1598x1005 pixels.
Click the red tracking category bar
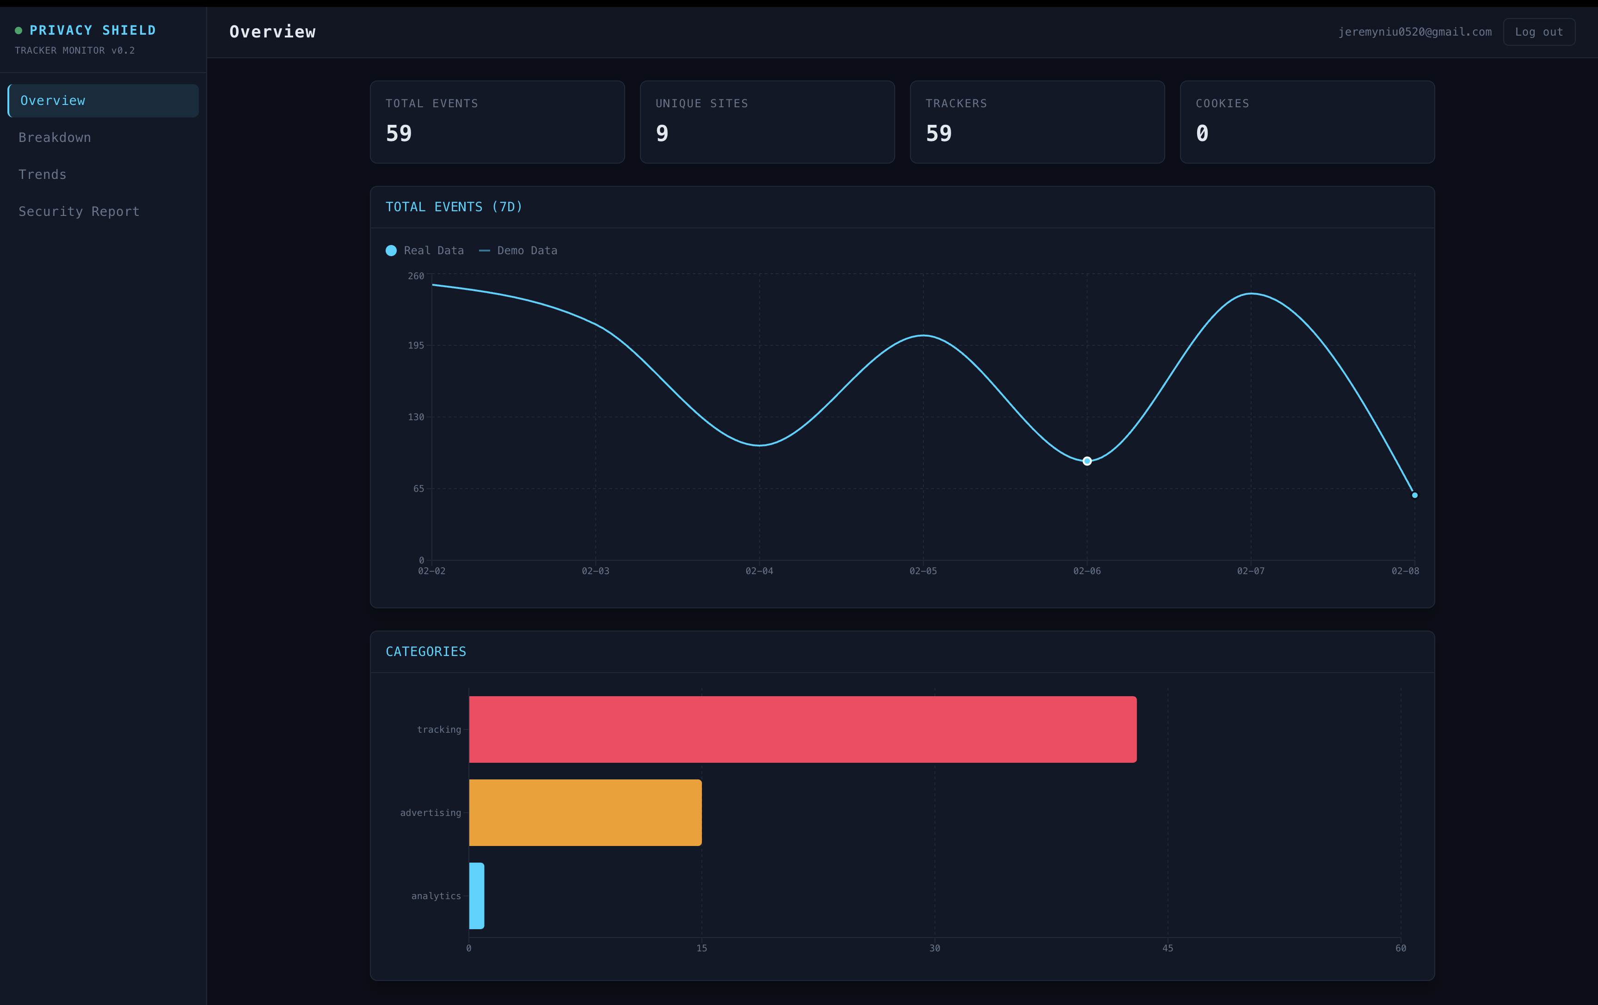pos(802,729)
